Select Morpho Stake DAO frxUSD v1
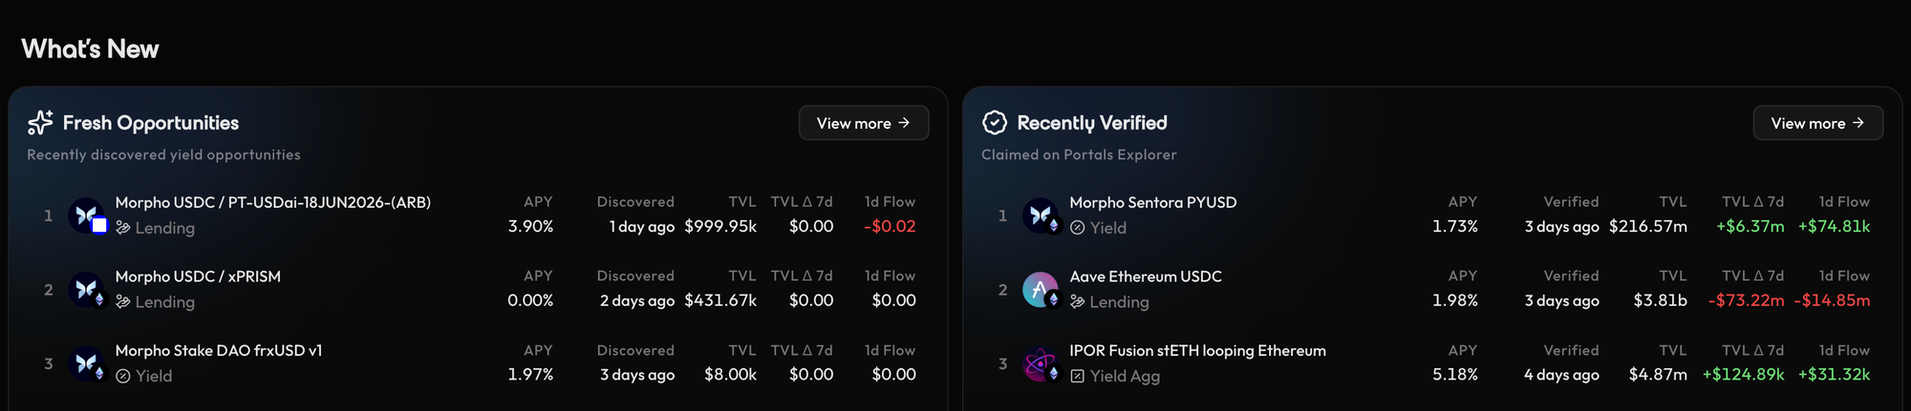This screenshot has width=1911, height=411. pyautogui.click(x=219, y=351)
